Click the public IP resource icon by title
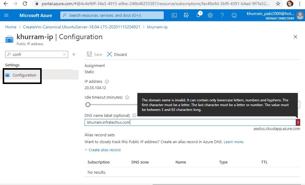The width and height of the screenshot is (305, 185). coord(9,39)
